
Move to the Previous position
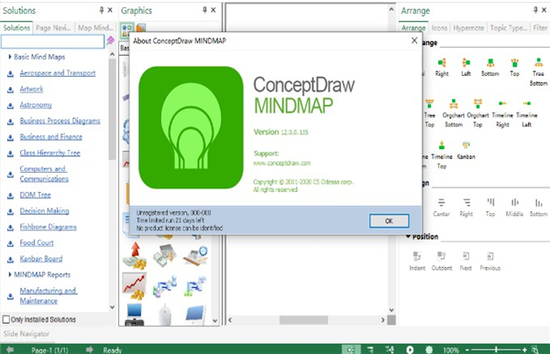click(x=490, y=262)
